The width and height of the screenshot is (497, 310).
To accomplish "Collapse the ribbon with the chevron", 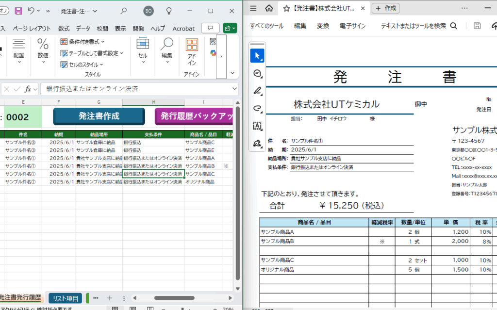I will pos(232,73).
